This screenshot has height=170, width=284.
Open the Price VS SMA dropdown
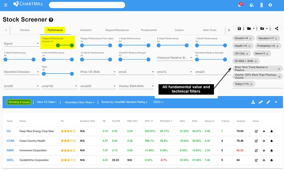(x=98, y=72)
